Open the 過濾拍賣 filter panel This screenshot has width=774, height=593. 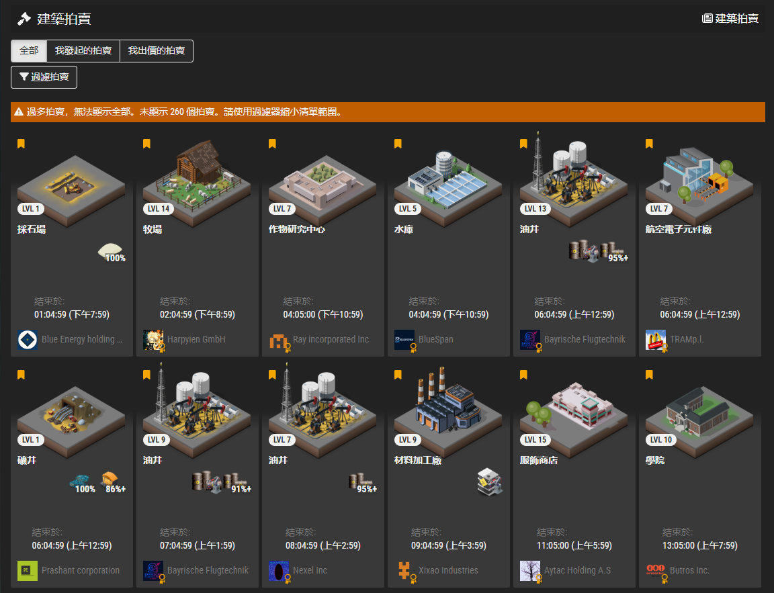[x=44, y=77]
